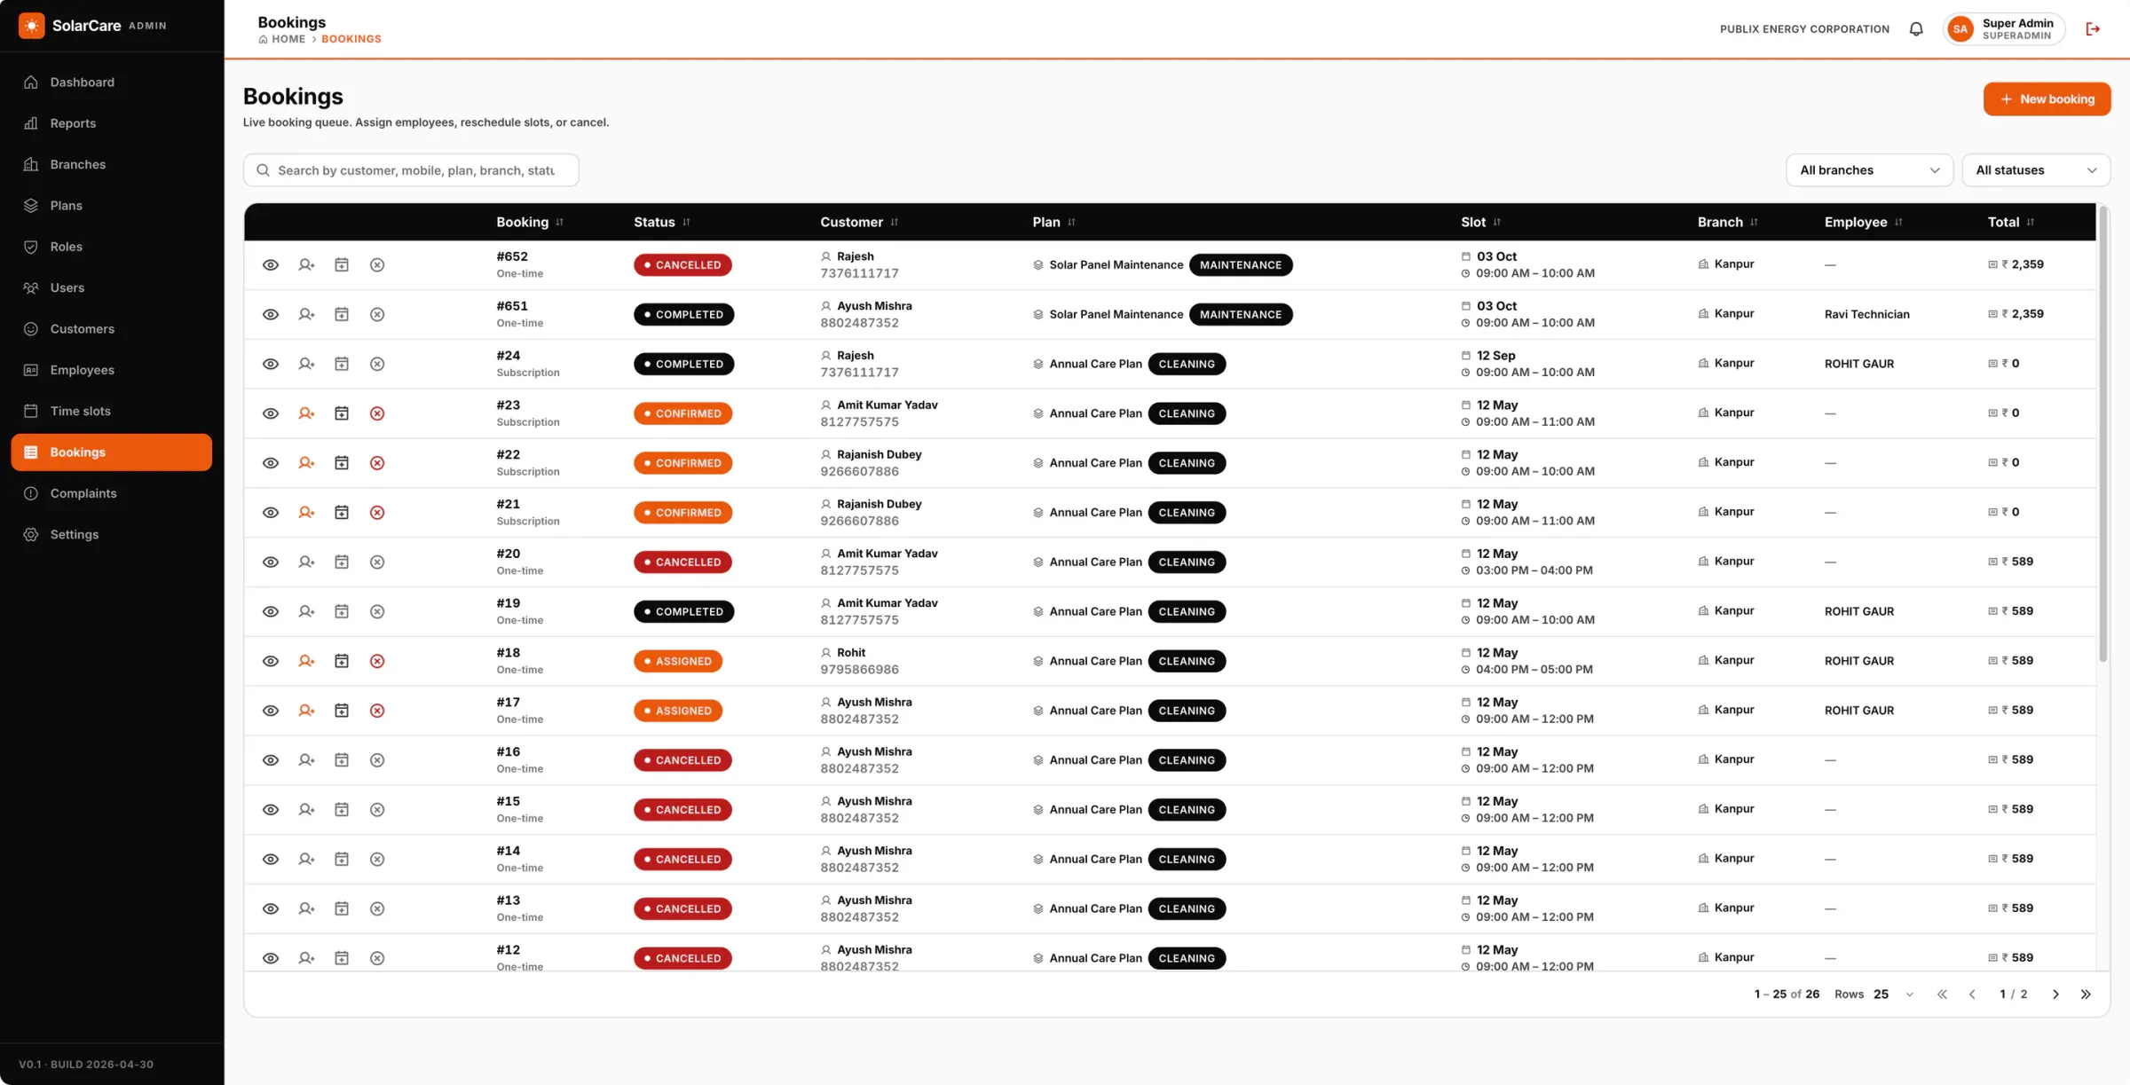Cancel booking #18 using X icon
The image size is (2130, 1085).
[x=377, y=661]
